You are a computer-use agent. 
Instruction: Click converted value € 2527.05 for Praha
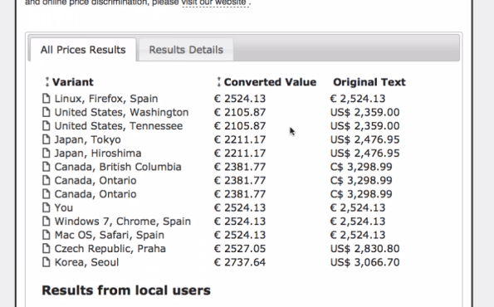(240, 249)
